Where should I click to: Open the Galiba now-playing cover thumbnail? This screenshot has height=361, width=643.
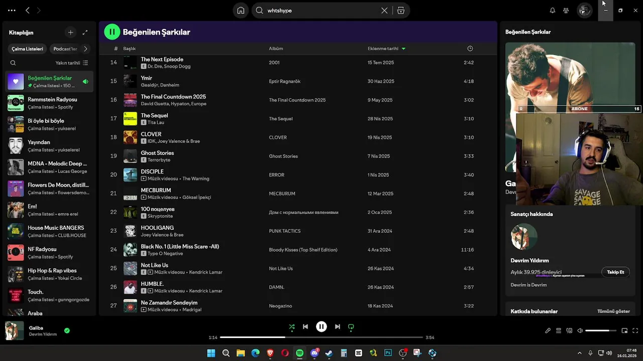15,330
